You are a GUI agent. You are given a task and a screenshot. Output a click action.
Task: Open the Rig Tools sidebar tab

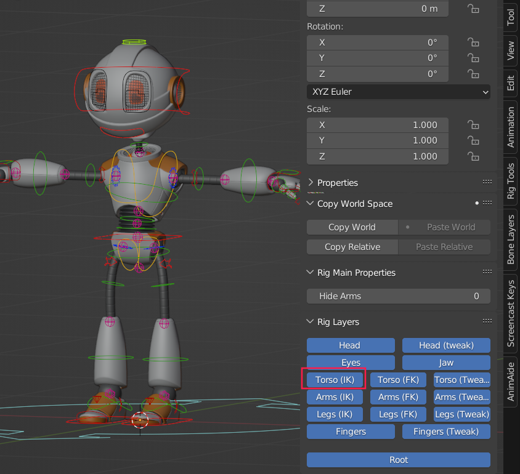[x=511, y=180]
